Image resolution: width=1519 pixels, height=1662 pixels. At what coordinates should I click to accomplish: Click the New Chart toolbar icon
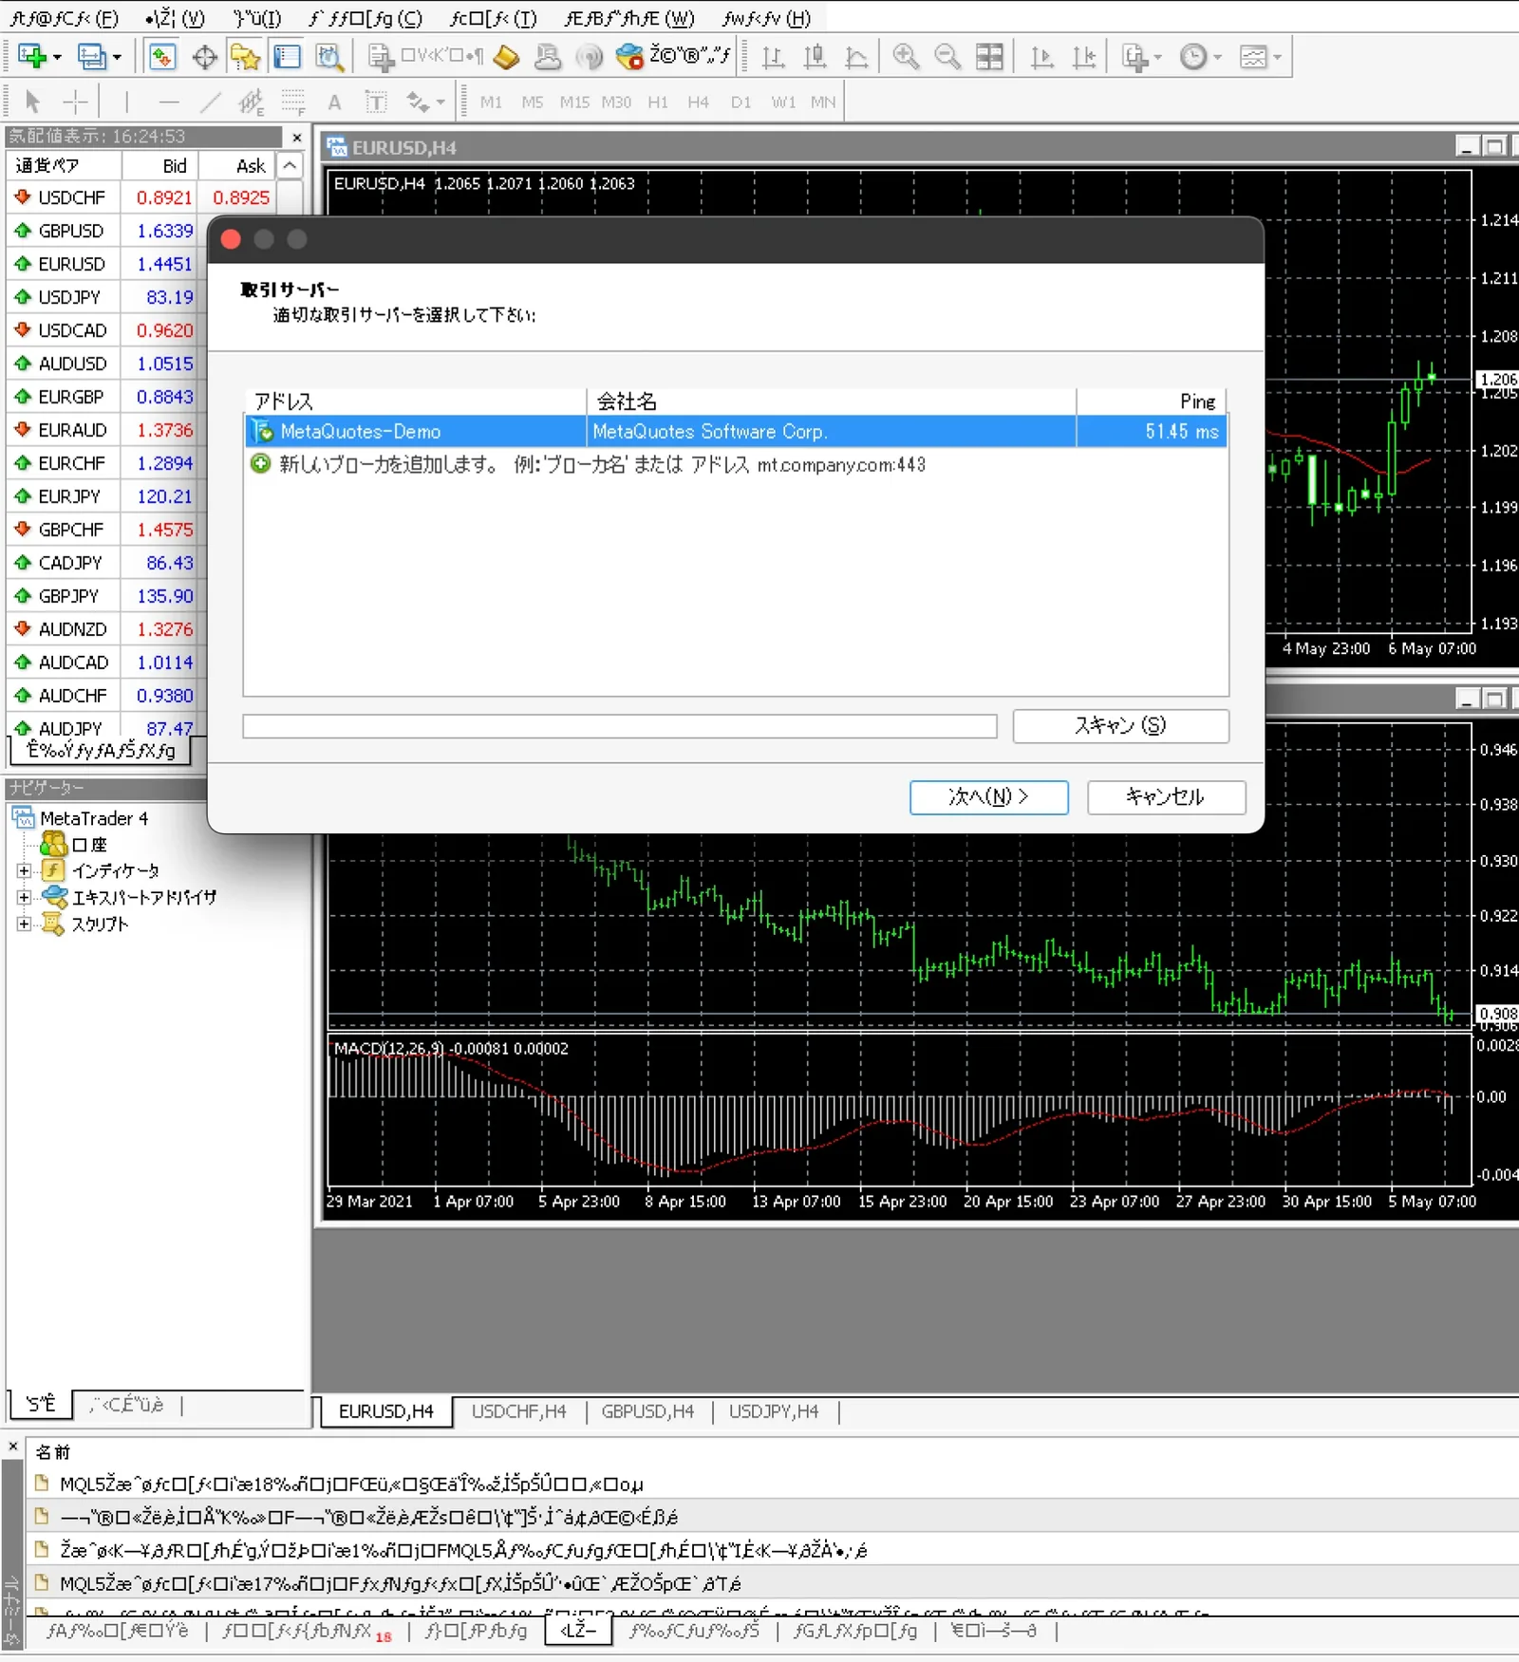click(31, 57)
